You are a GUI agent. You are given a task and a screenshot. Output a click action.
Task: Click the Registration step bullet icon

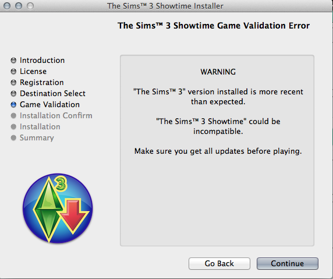pos(13,83)
